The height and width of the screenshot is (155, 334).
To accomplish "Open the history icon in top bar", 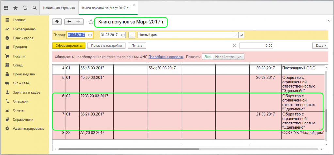I will click(25, 7).
